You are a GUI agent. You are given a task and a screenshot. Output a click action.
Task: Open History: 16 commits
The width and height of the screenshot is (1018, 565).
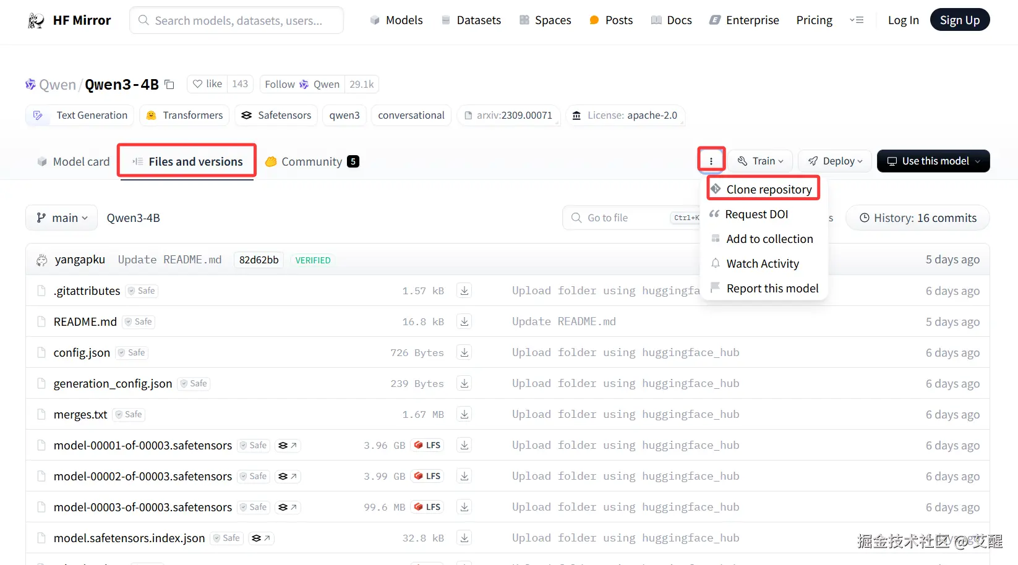click(x=918, y=218)
